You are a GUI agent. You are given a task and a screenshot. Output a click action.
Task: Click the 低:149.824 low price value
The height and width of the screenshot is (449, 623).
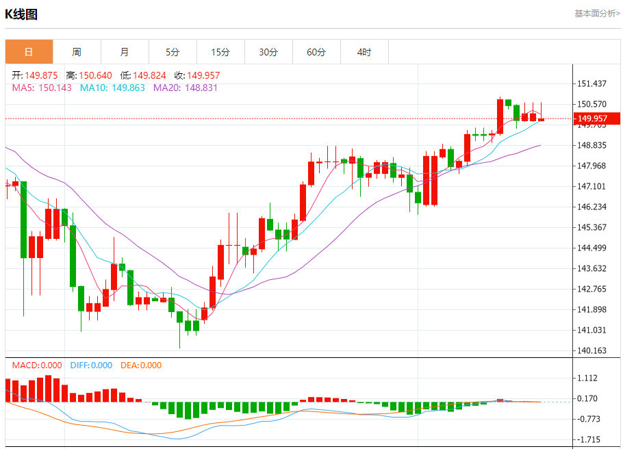coord(143,75)
